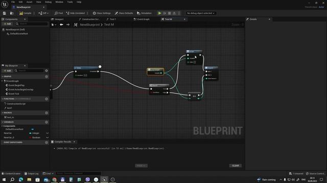Click Add in Components panel
The image size is (327, 183).
click(7, 24)
